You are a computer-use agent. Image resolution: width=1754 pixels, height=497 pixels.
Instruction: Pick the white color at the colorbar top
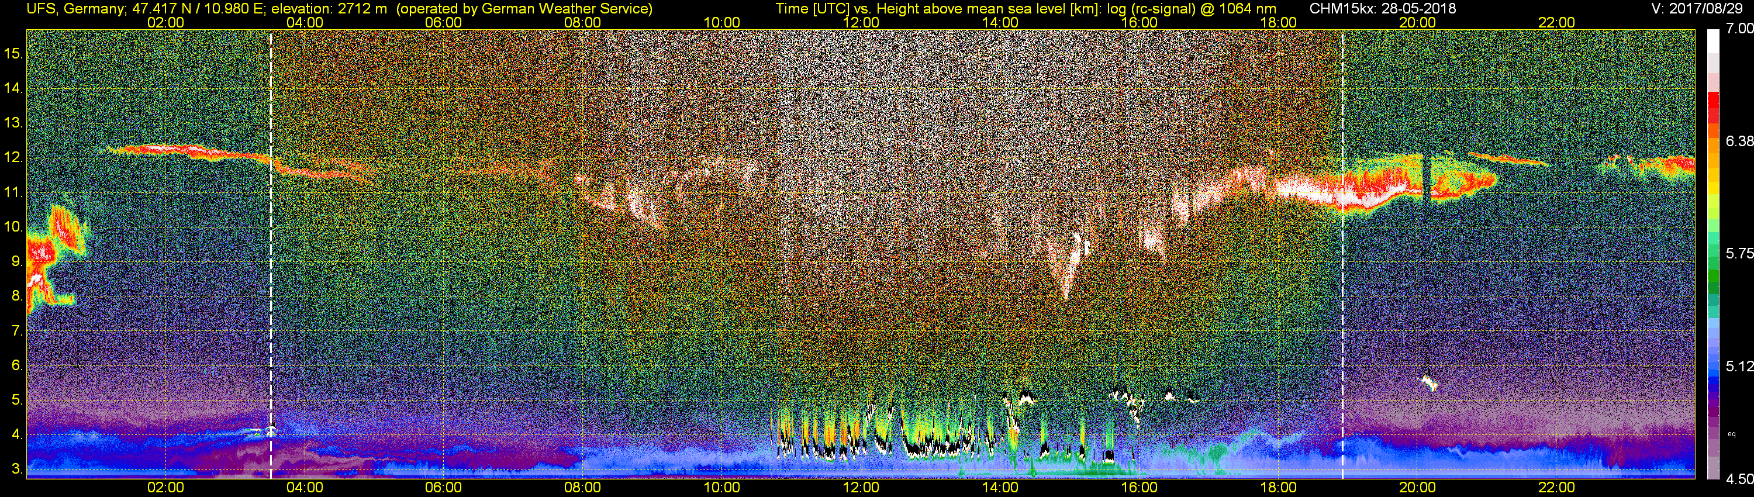(1713, 41)
